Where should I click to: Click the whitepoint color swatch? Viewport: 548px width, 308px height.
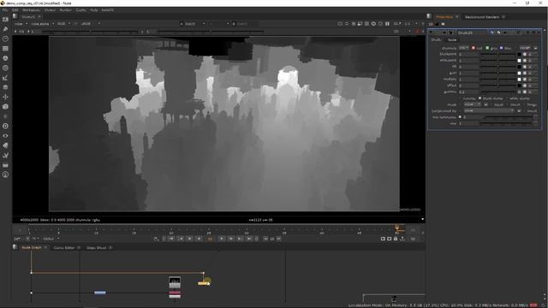point(520,61)
